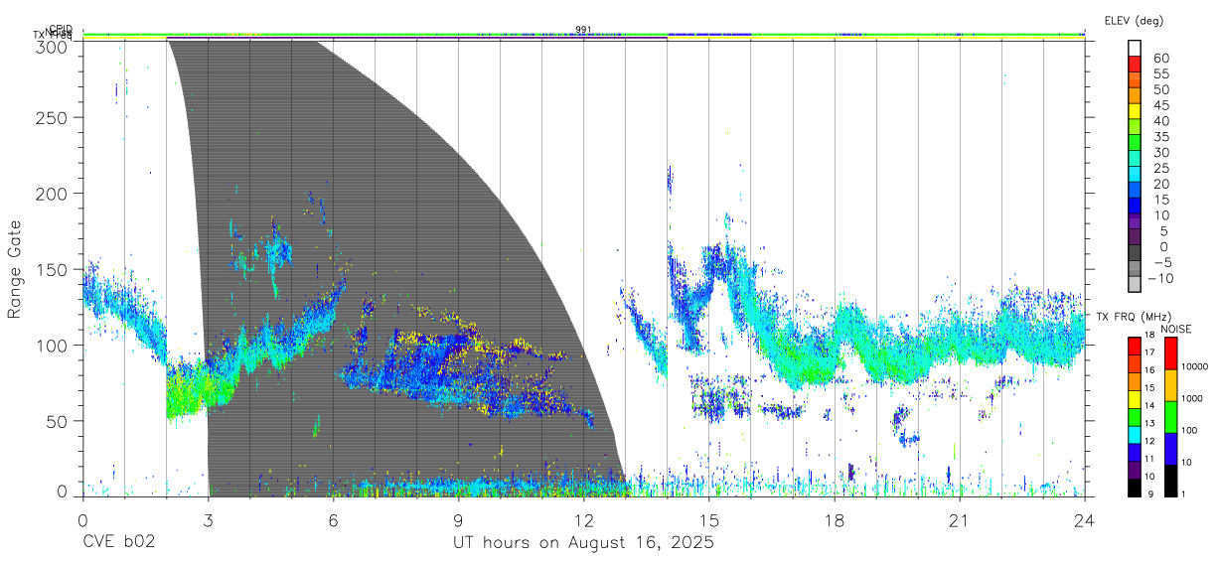This screenshot has height=563, width=1220.
Task: Click the ELEV (deg) legend title
Action: coord(1134,21)
